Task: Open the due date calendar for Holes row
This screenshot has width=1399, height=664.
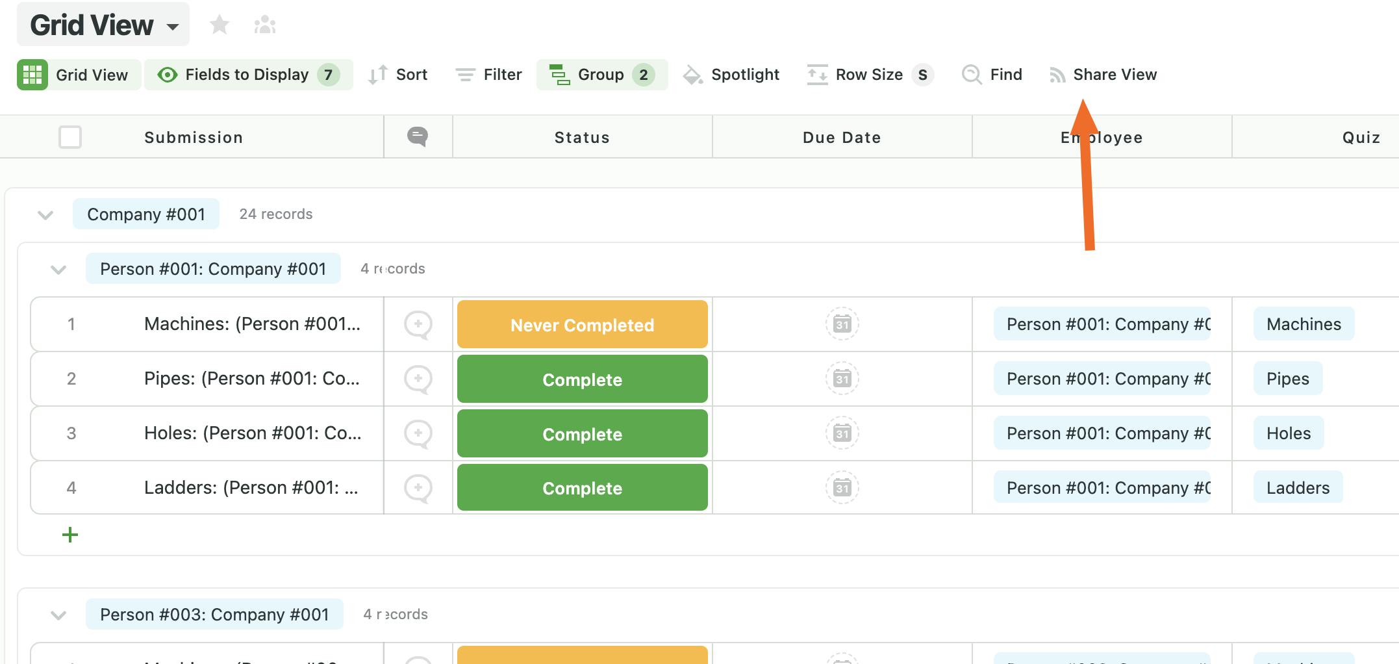Action: click(x=842, y=433)
